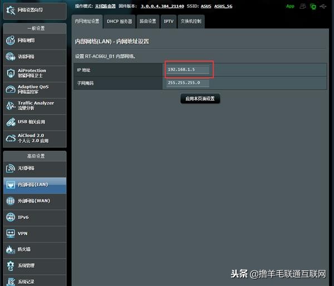Open the 访客网络 menu label
The width and height of the screenshot is (334, 286).
(26, 57)
